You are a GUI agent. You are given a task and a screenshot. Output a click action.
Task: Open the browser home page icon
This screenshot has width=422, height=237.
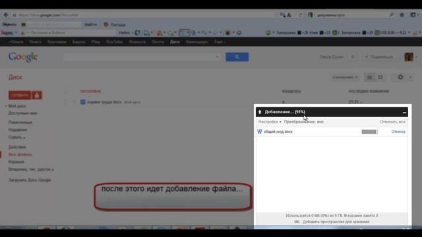402,15
